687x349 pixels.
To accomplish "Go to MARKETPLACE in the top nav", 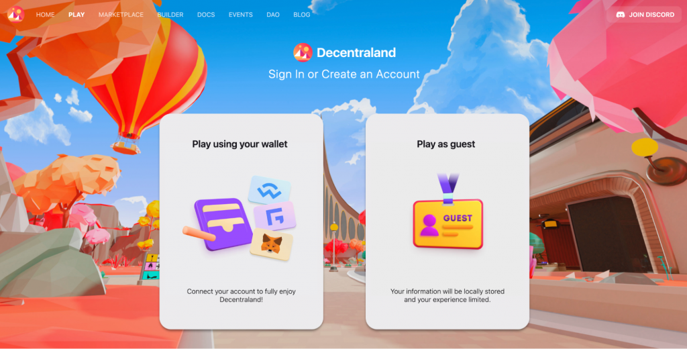I will [121, 15].
